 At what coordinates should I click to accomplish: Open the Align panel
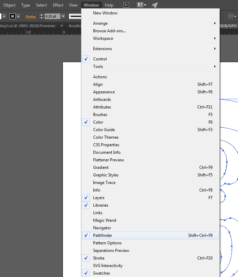pos(150,84)
